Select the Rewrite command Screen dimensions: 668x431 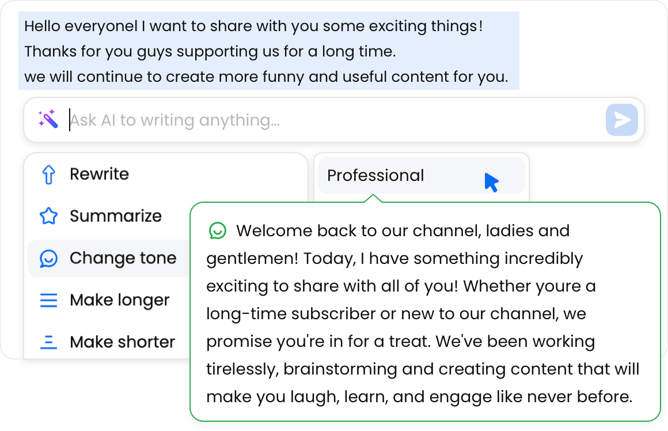pyautogui.click(x=99, y=174)
